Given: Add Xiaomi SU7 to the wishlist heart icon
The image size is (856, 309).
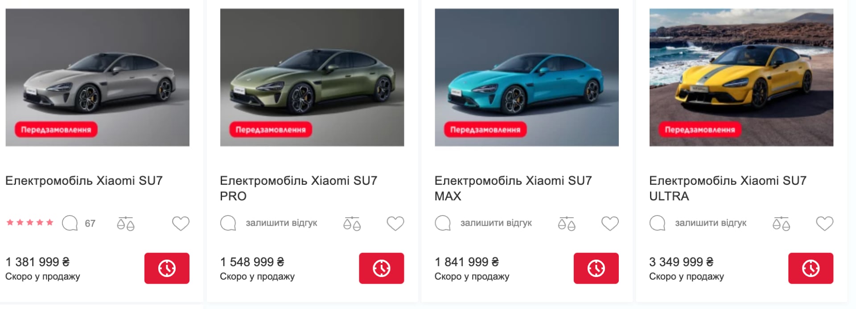Looking at the screenshot, I should click(180, 224).
